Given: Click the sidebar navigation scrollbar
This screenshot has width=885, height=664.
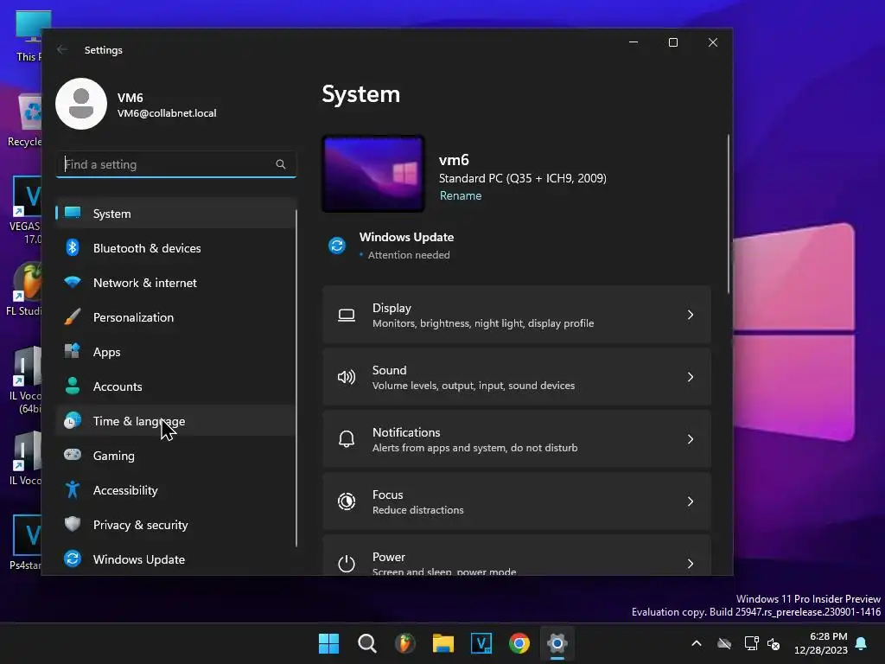Looking at the screenshot, I should pyautogui.click(x=296, y=378).
